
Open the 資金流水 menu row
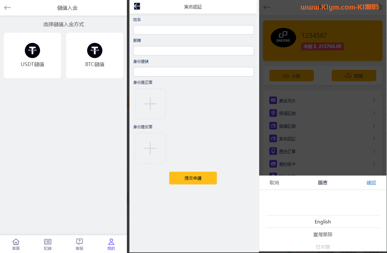click(x=323, y=100)
